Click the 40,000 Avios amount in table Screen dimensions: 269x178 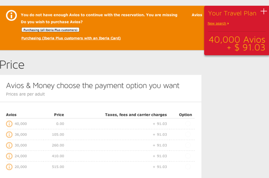click(x=21, y=124)
